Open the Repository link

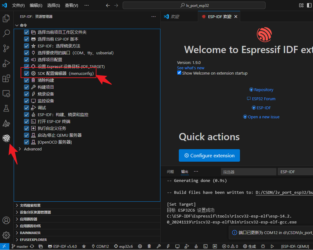pos(261,90)
